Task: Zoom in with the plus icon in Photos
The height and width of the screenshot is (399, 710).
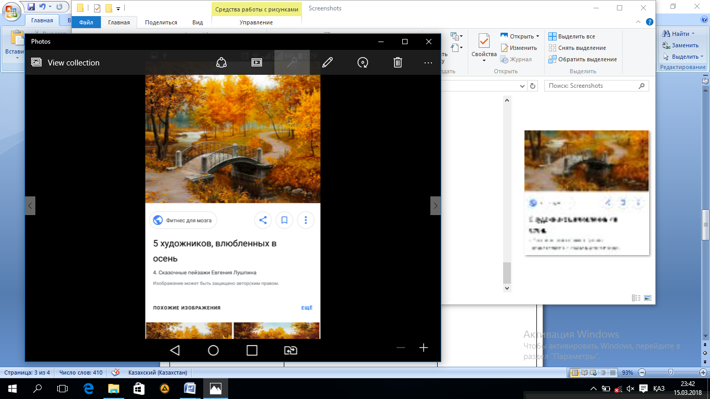Action: [x=424, y=348]
